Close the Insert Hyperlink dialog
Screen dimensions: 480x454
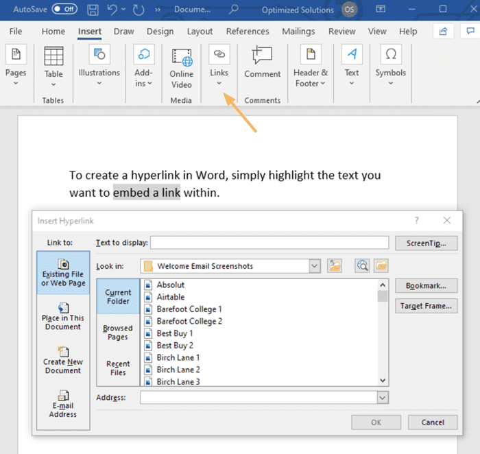(447, 220)
